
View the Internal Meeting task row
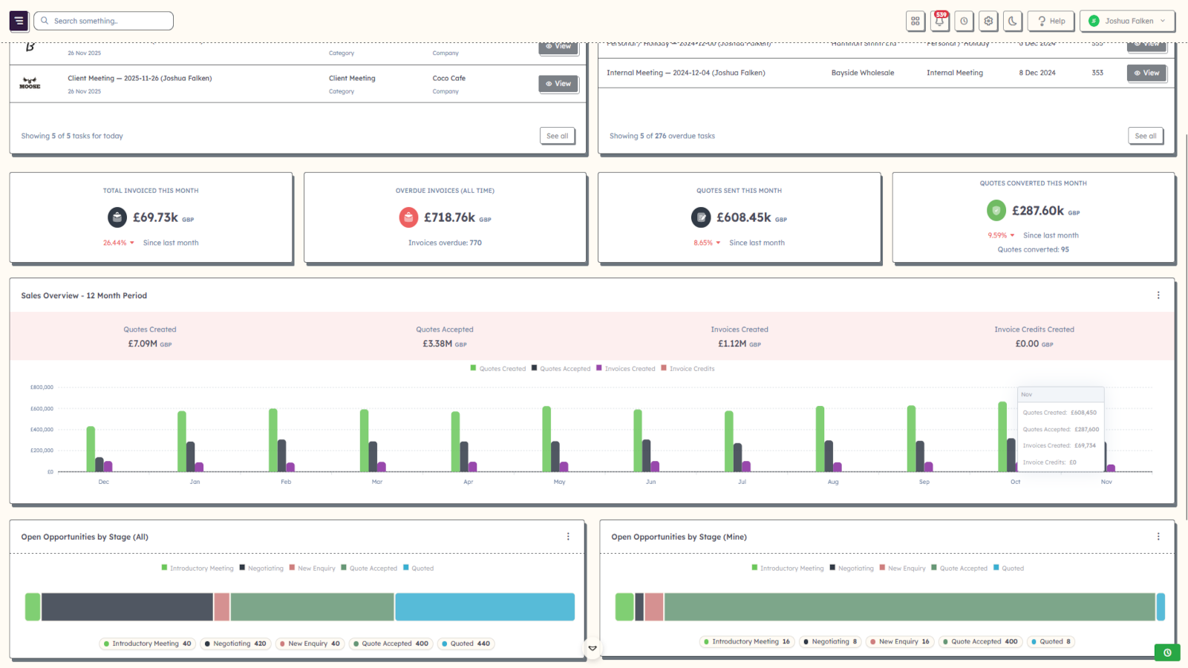[x=1146, y=73]
